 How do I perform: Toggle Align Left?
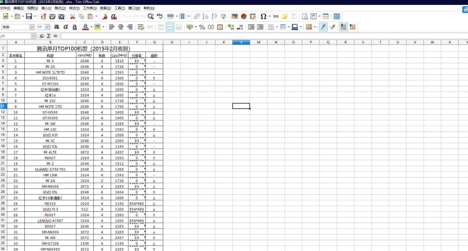click(112, 27)
